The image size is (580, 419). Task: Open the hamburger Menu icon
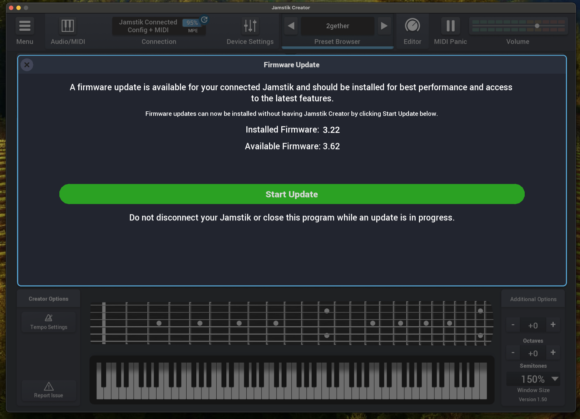point(24,26)
